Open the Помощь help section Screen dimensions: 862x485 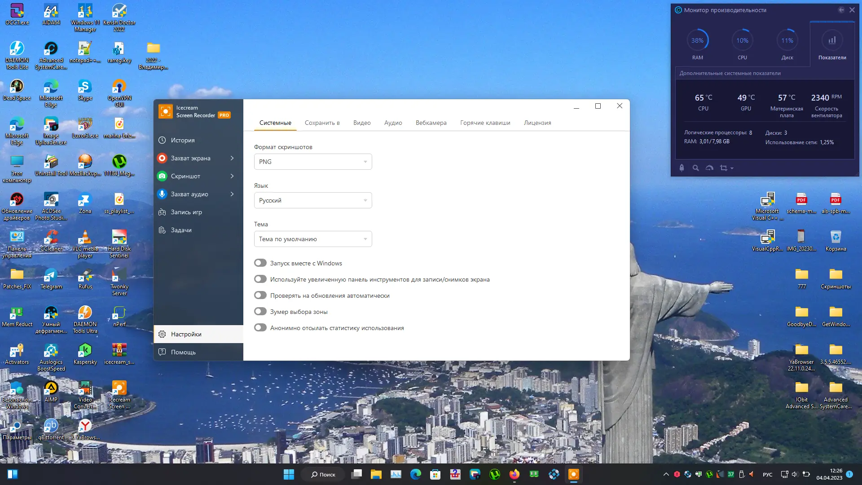(183, 352)
